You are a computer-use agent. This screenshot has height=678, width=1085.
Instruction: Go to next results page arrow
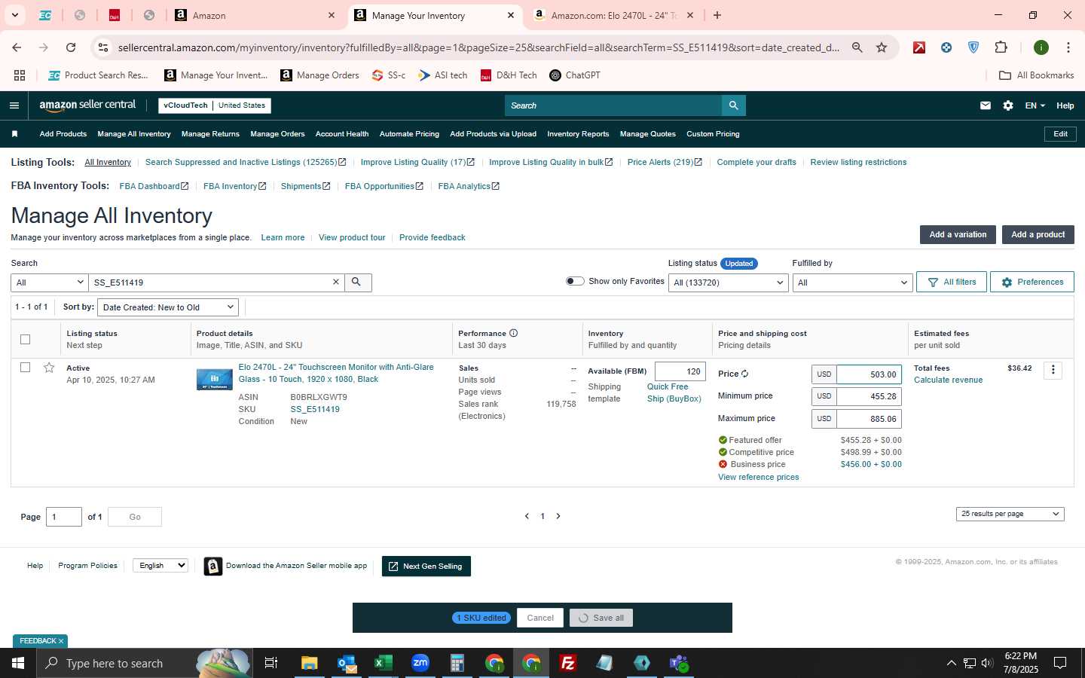tap(558, 516)
